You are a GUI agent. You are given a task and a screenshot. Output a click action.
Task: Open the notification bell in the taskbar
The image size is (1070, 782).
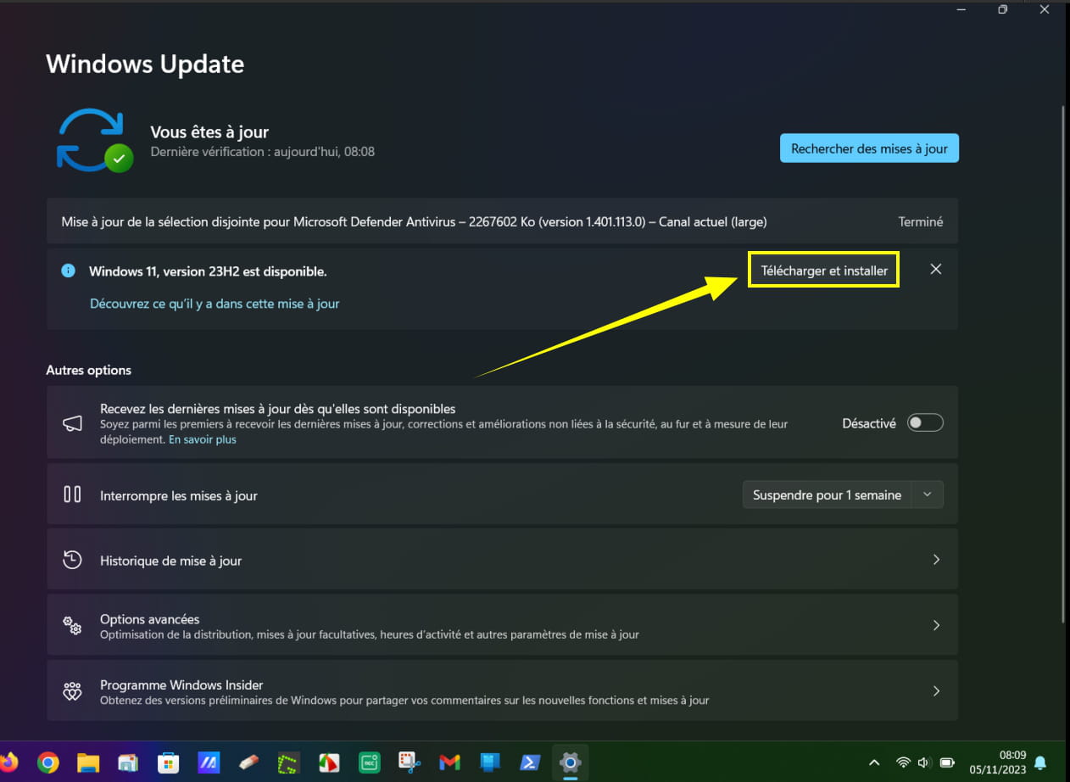click(1040, 762)
